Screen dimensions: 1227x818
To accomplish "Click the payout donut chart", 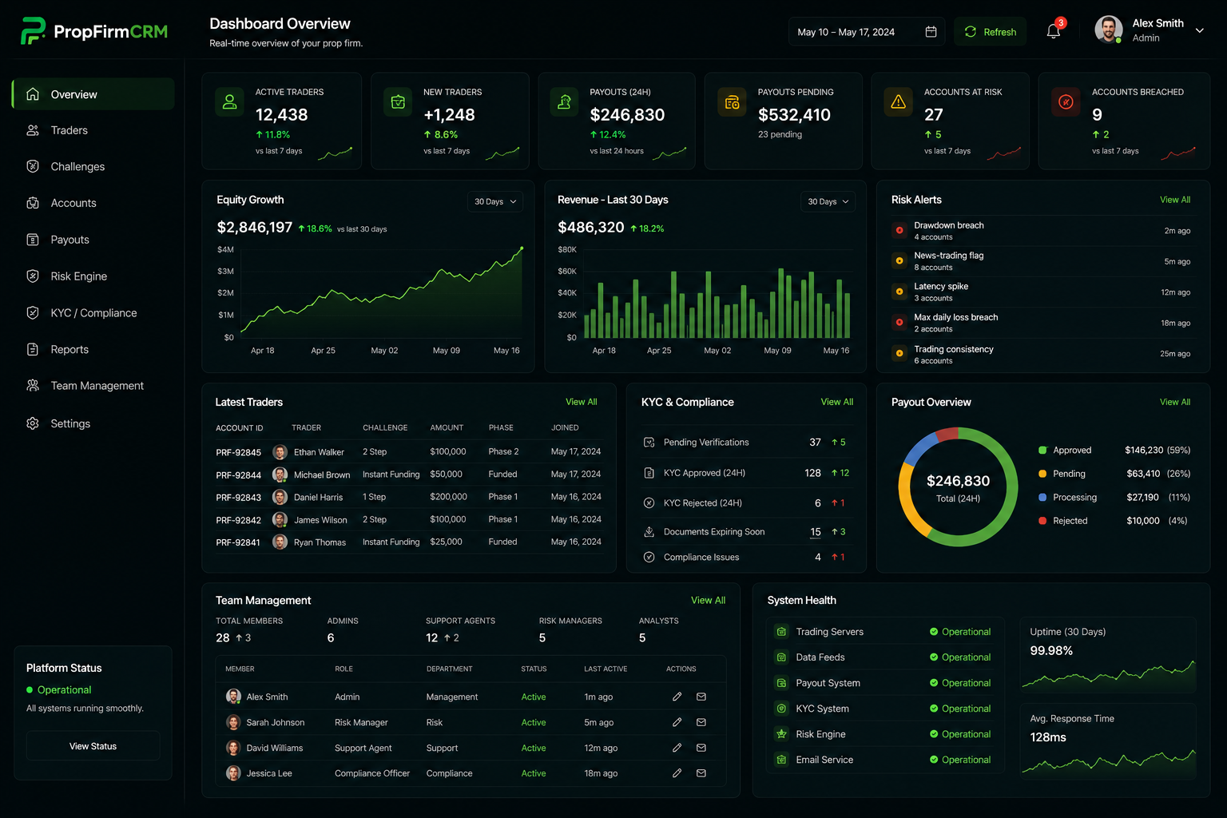I will pos(958,487).
